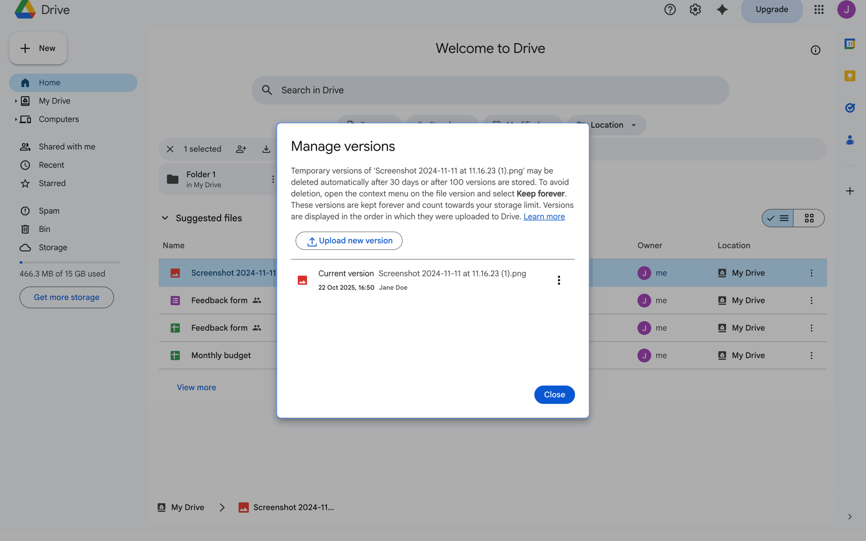Open the Gemini sparkle icon
Screen dimensions: 866x541
click(722, 9)
